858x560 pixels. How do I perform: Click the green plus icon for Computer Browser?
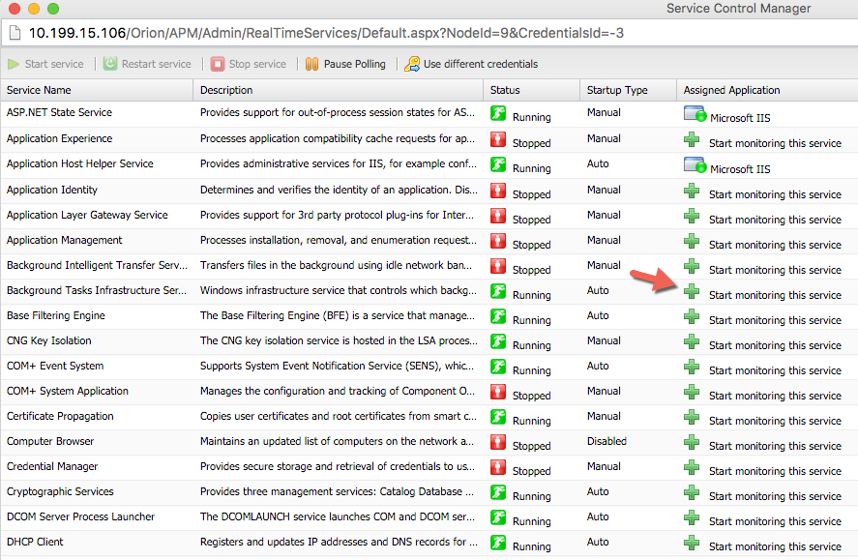coord(692,442)
